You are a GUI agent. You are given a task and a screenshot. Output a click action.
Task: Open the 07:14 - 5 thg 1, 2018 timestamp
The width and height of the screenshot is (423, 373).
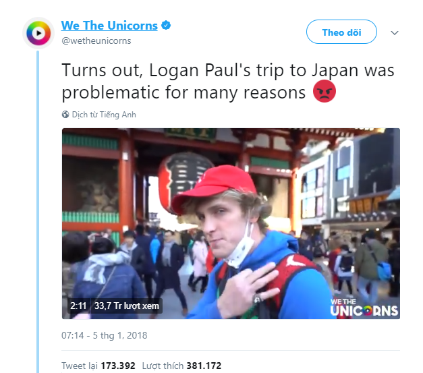(105, 335)
